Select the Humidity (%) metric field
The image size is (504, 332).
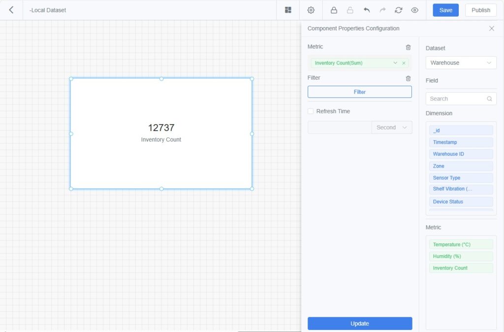[x=461, y=256]
